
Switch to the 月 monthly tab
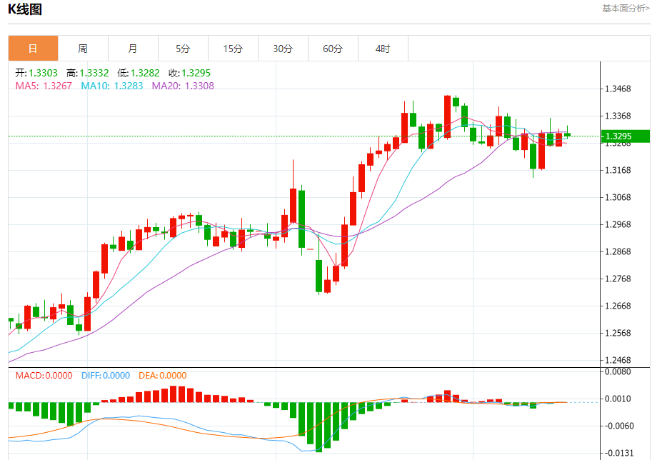point(133,49)
